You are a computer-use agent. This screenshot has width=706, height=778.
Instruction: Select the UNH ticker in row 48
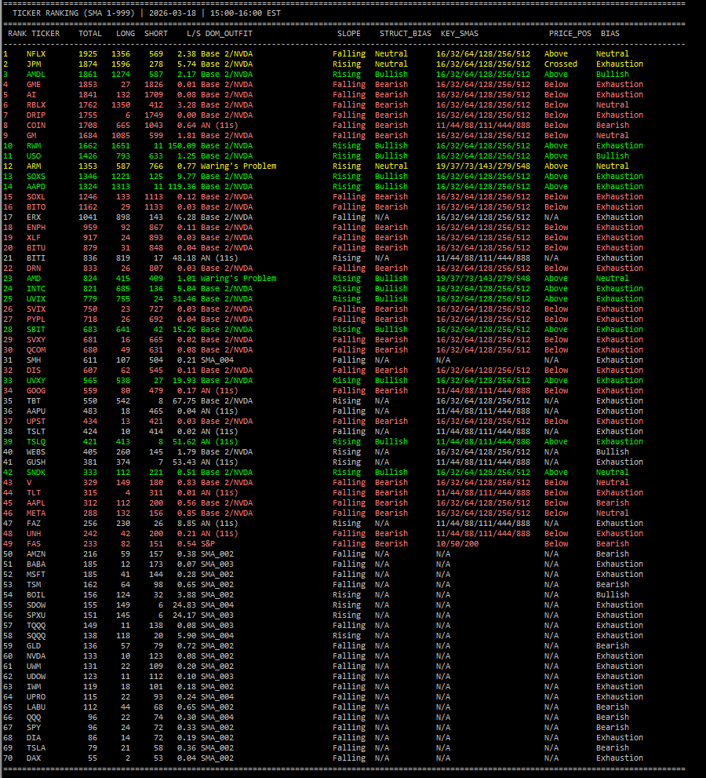click(34, 533)
